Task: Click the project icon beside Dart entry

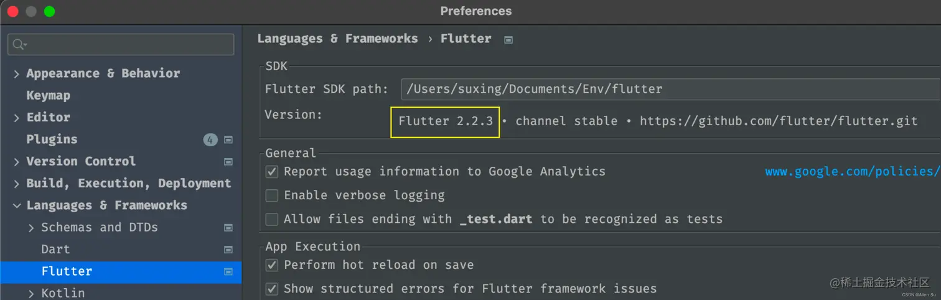Action: (228, 250)
